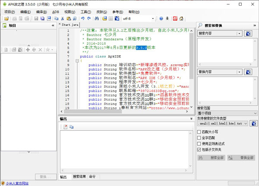259x186 pixels.
Task: Save the current file with the floppy icon
Action: pos(36,19)
